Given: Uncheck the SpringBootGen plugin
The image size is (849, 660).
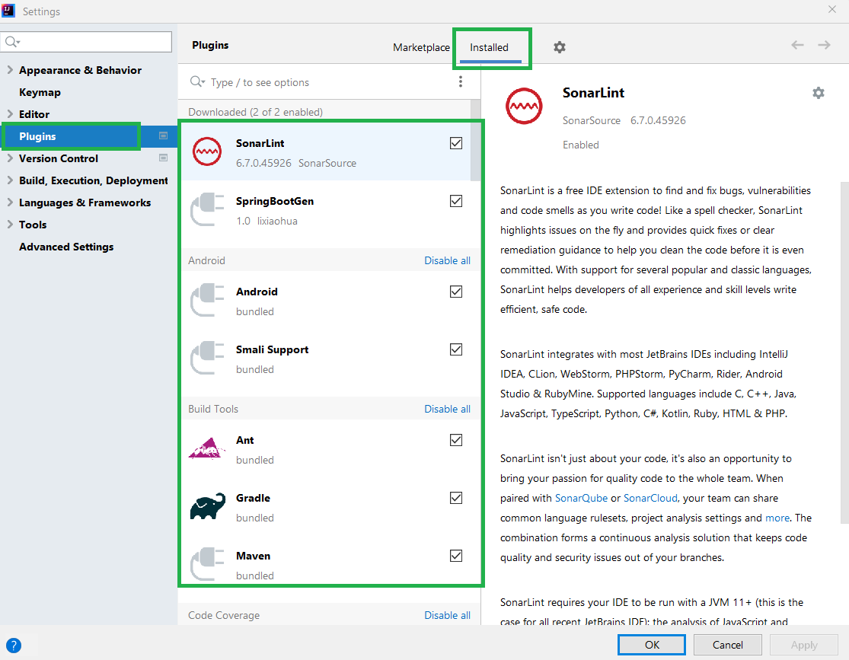Looking at the screenshot, I should (x=456, y=201).
